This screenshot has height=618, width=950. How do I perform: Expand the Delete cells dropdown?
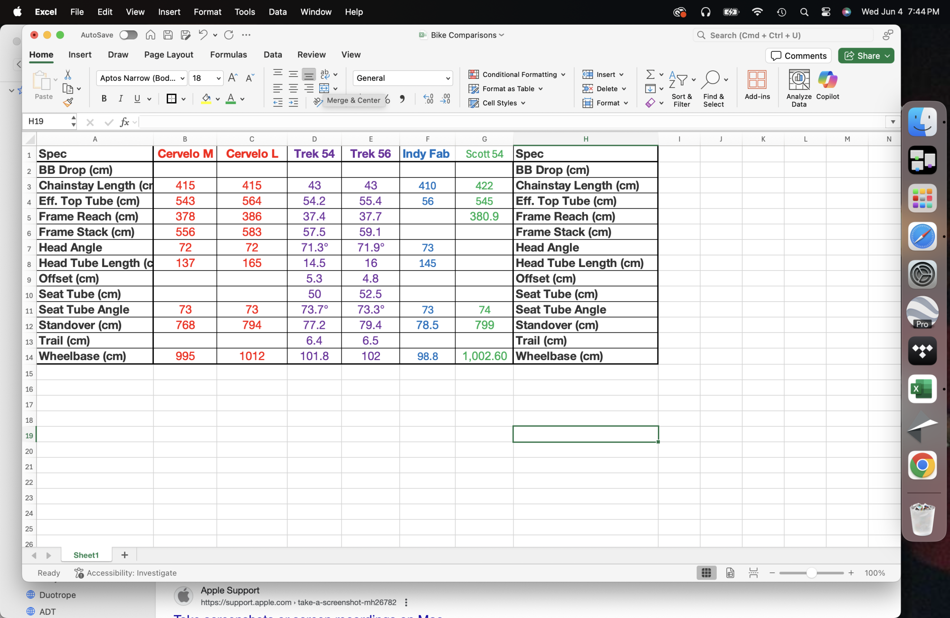[624, 89]
